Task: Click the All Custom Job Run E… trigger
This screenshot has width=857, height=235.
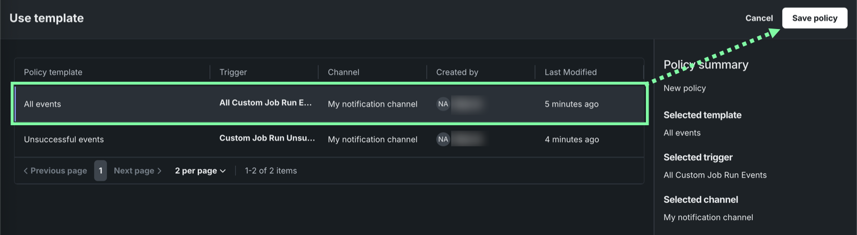Action: pos(266,103)
